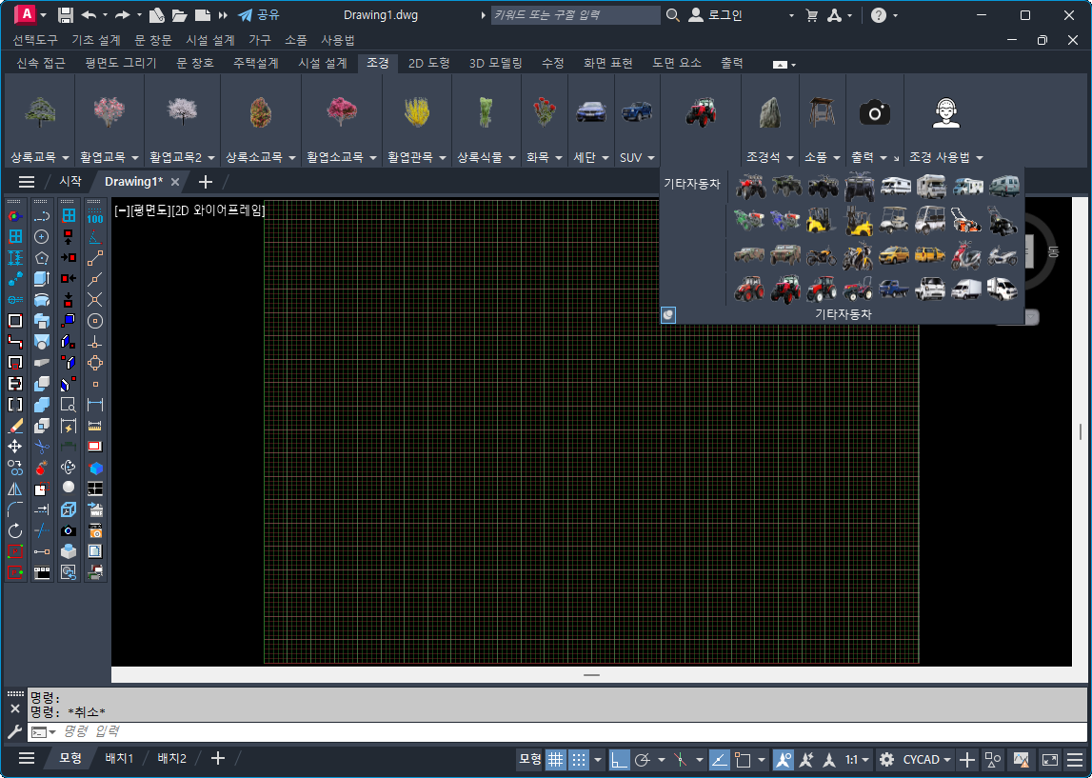This screenshot has height=778, width=1092.
Task: Open the 시설 설계 menu
Action: pyautogui.click(x=209, y=40)
